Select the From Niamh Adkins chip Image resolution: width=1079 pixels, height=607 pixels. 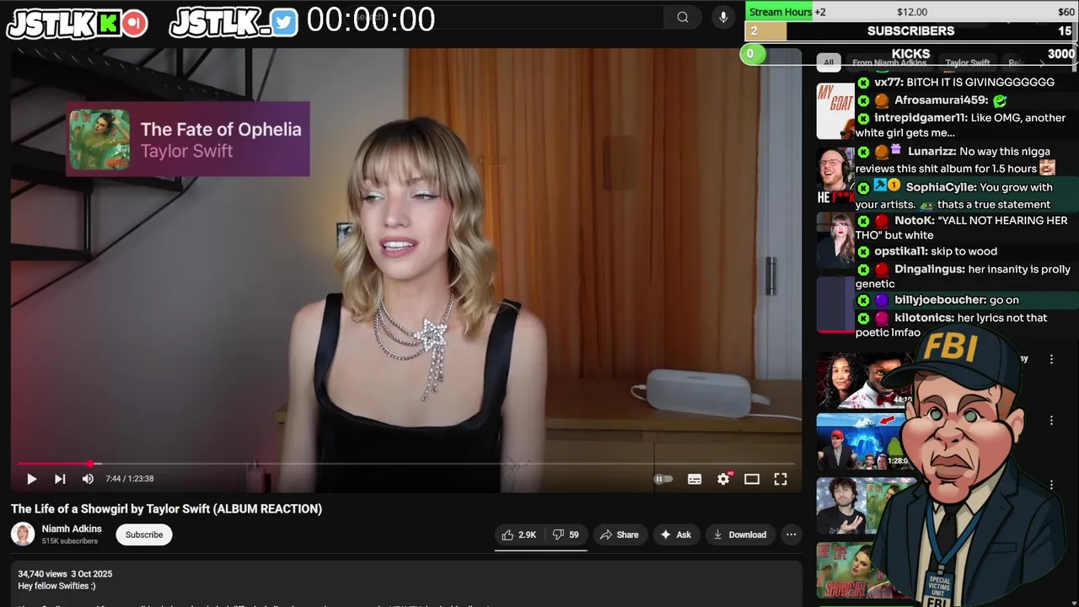pyautogui.click(x=888, y=62)
